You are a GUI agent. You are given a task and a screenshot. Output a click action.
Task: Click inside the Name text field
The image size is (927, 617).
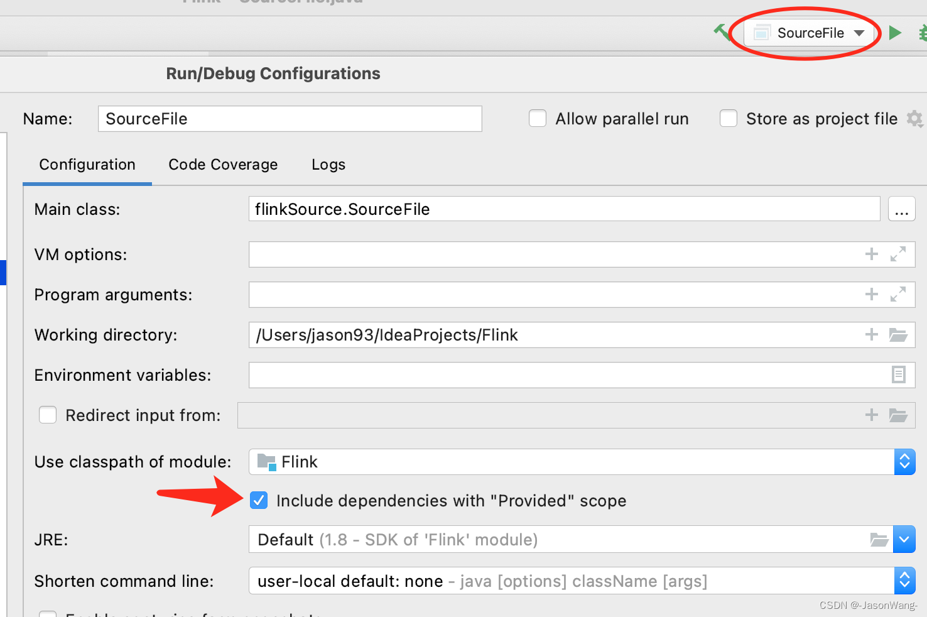(289, 118)
